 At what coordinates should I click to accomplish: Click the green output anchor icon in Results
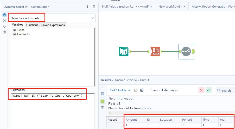tap(103, 101)
